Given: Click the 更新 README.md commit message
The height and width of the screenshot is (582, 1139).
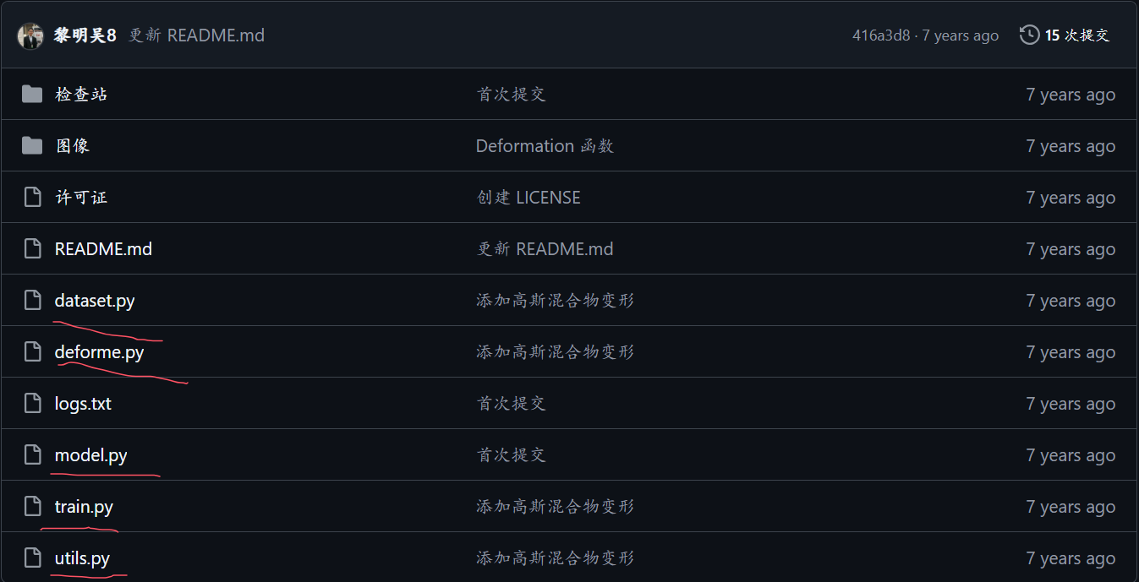Looking at the screenshot, I should 196,35.
